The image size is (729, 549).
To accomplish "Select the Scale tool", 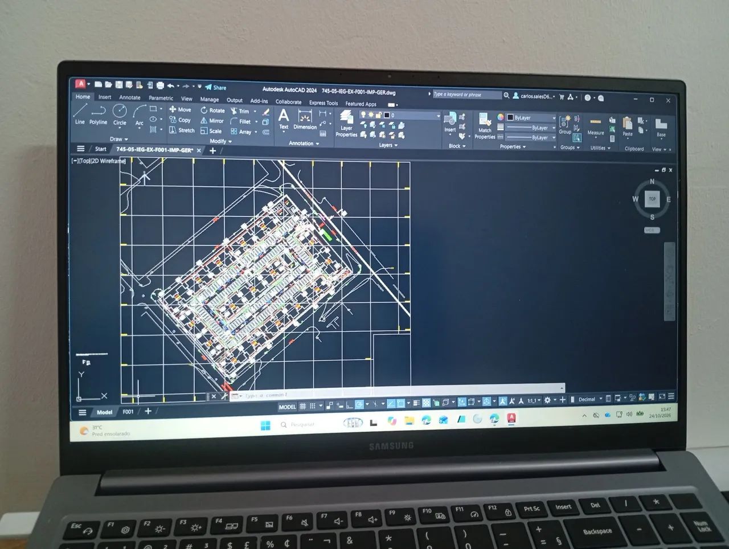I will click(211, 131).
